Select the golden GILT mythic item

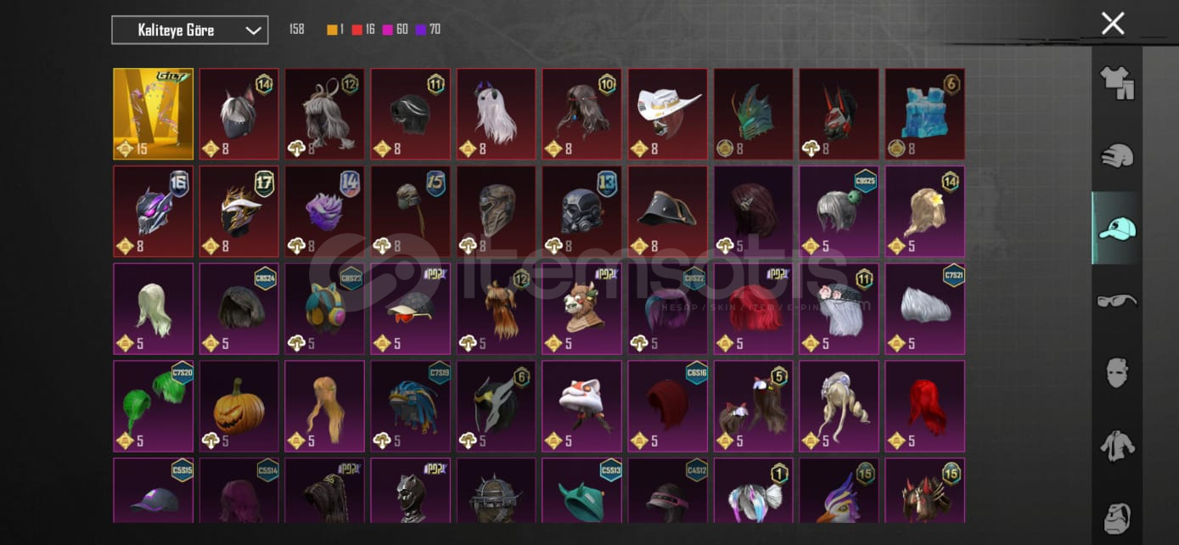pyautogui.click(x=154, y=114)
